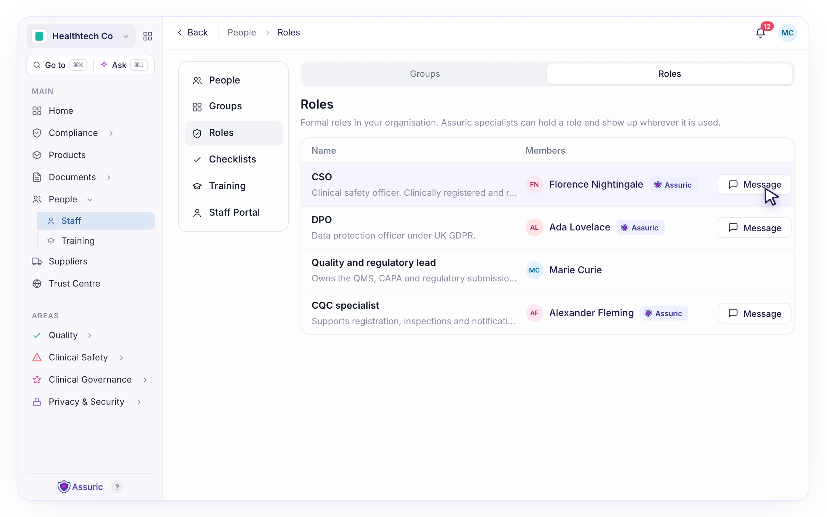Click Marie Curie's MC avatar in table

tap(534, 270)
